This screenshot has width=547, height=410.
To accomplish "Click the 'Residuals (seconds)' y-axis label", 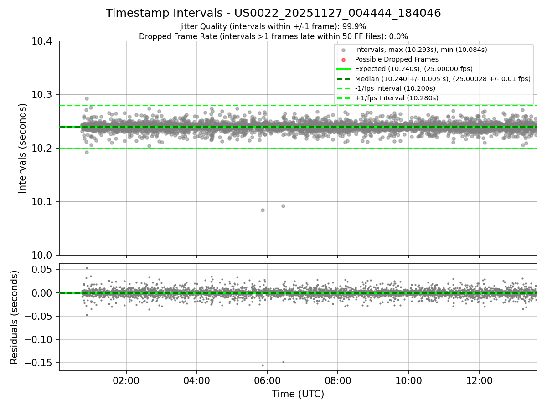I will [x=14, y=317].
